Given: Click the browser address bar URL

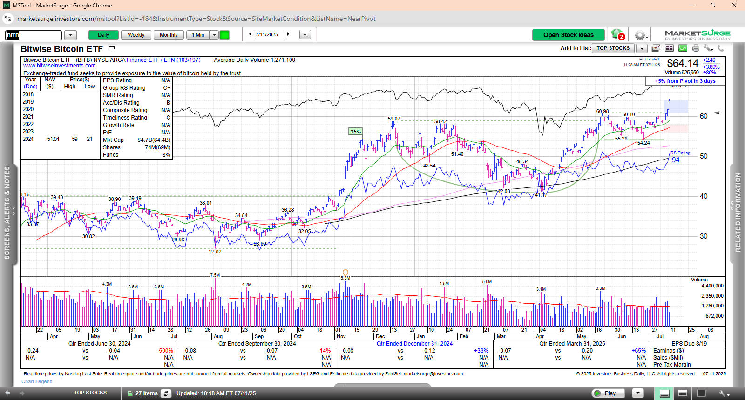Looking at the screenshot, I should point(196,19).
